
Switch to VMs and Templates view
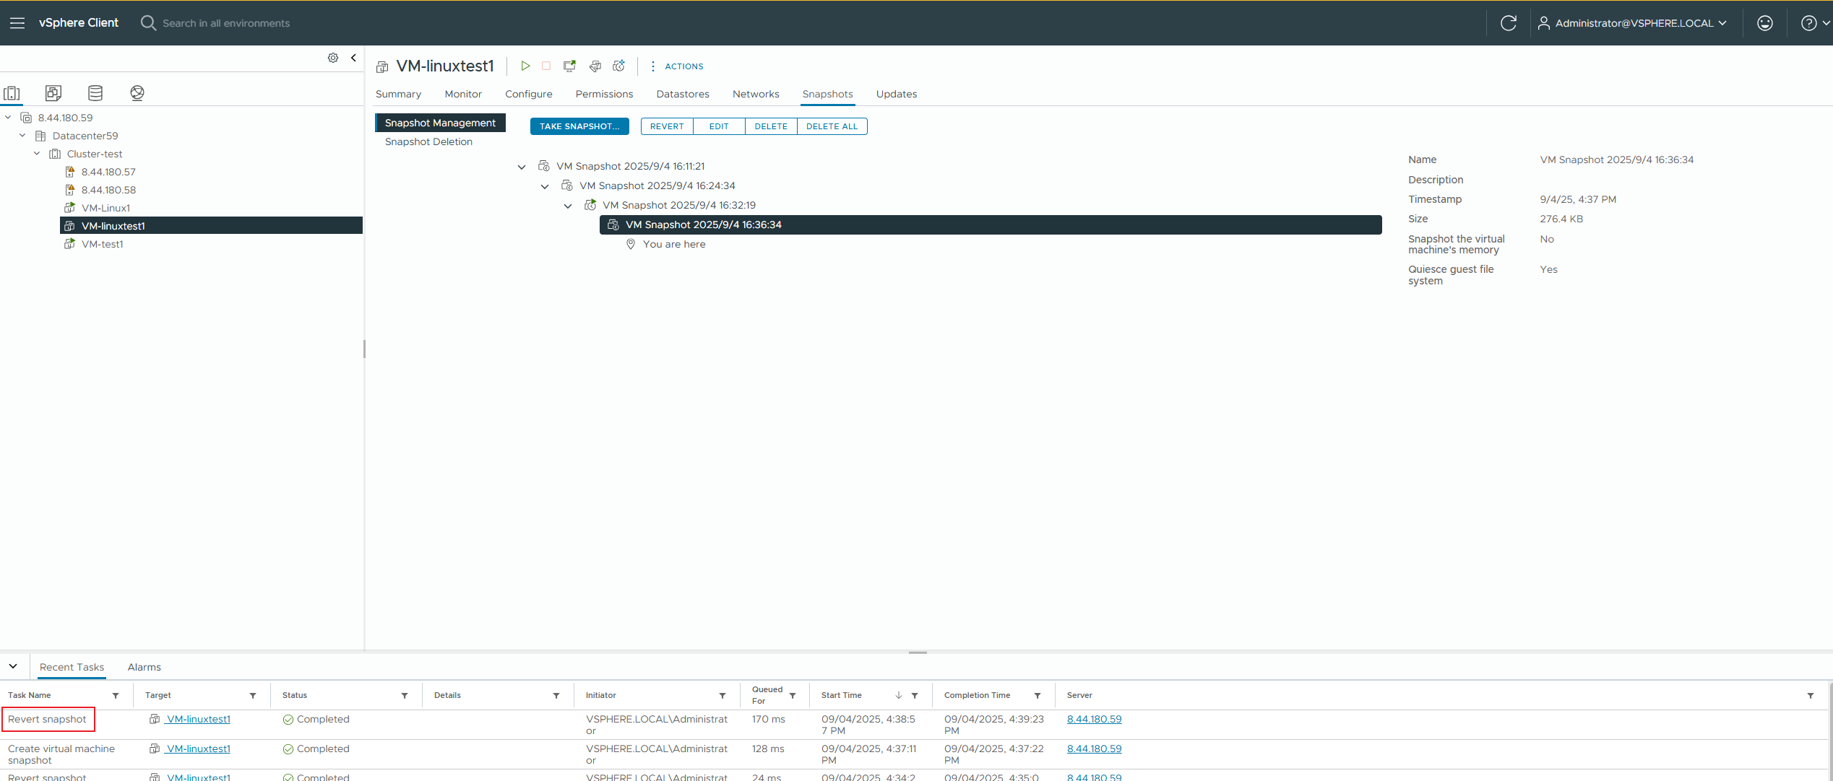tap(53, 92)
